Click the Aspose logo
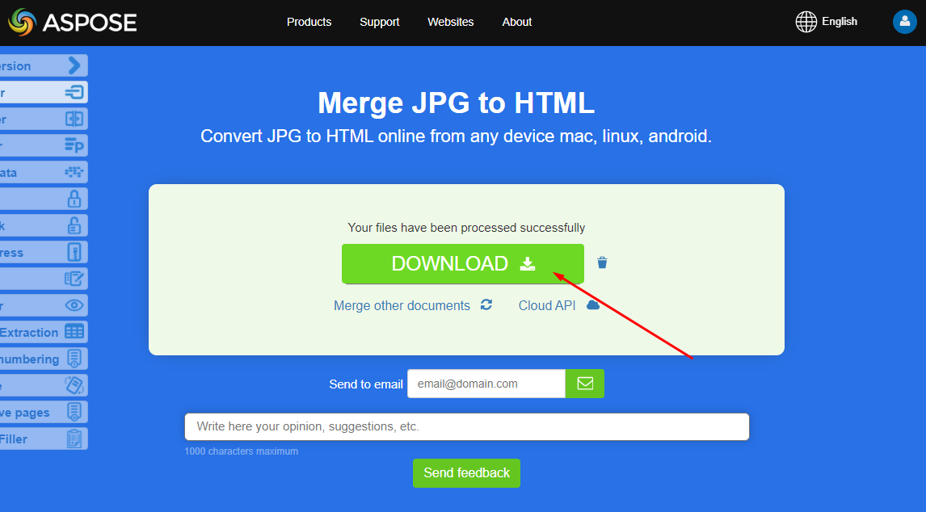This screenshot has width=926, height=512. pyautogui.click(x=73, y=22)
